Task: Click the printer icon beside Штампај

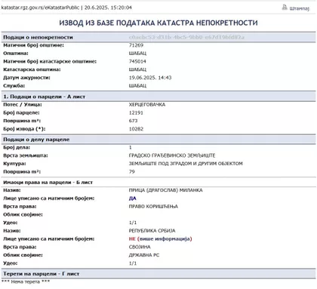Action: (x=285, y=8)
